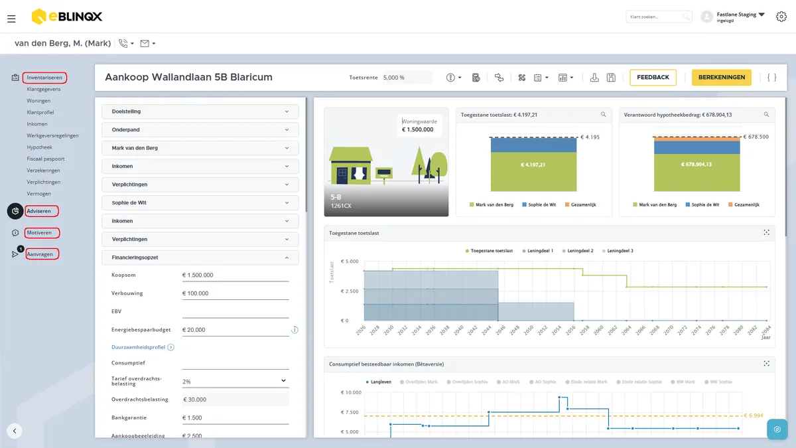Collapse the left sidebar with arrow button
Viewport: 796px width, 448px height.
click(15, 431)
